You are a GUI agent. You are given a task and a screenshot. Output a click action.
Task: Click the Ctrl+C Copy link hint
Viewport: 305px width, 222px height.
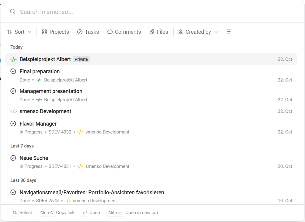[x=57, y=213]
